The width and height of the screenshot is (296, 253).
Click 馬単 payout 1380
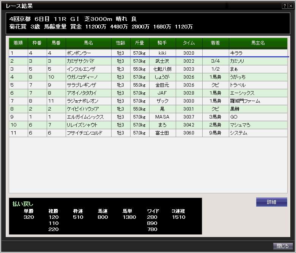129,217
